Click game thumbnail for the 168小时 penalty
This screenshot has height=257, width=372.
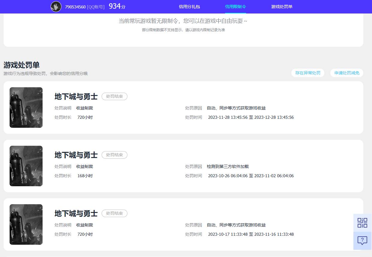[26, 166]
